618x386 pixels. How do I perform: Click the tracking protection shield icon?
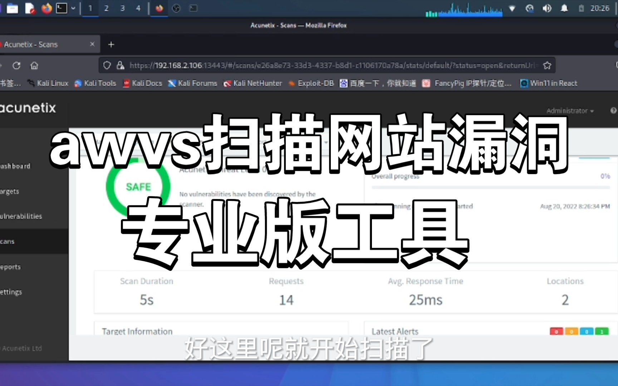coord(107,65)
